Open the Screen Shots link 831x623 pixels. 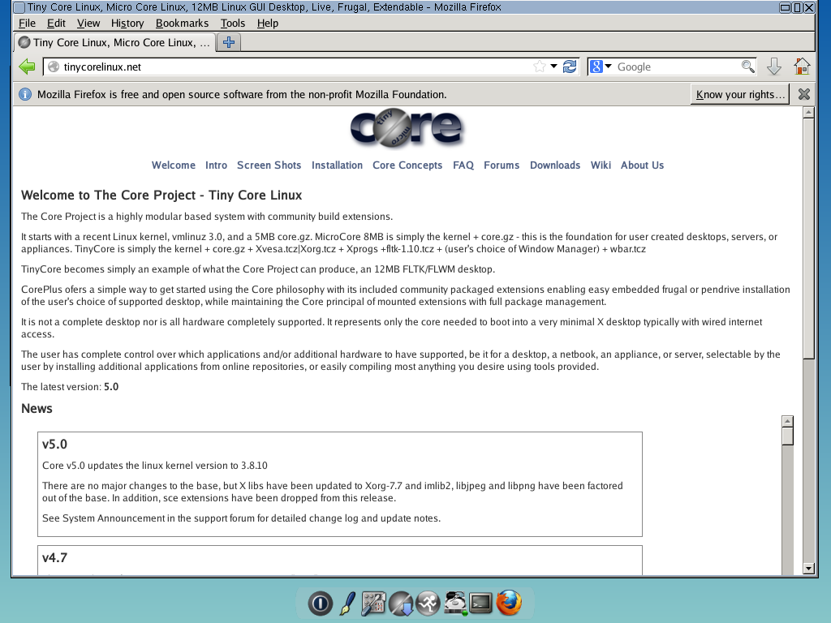tap(269, 165)
